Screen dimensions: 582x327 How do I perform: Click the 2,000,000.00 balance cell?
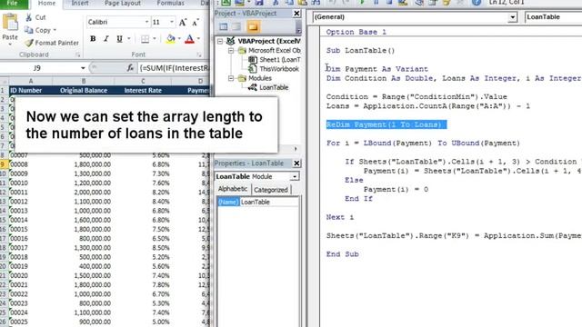84,192
